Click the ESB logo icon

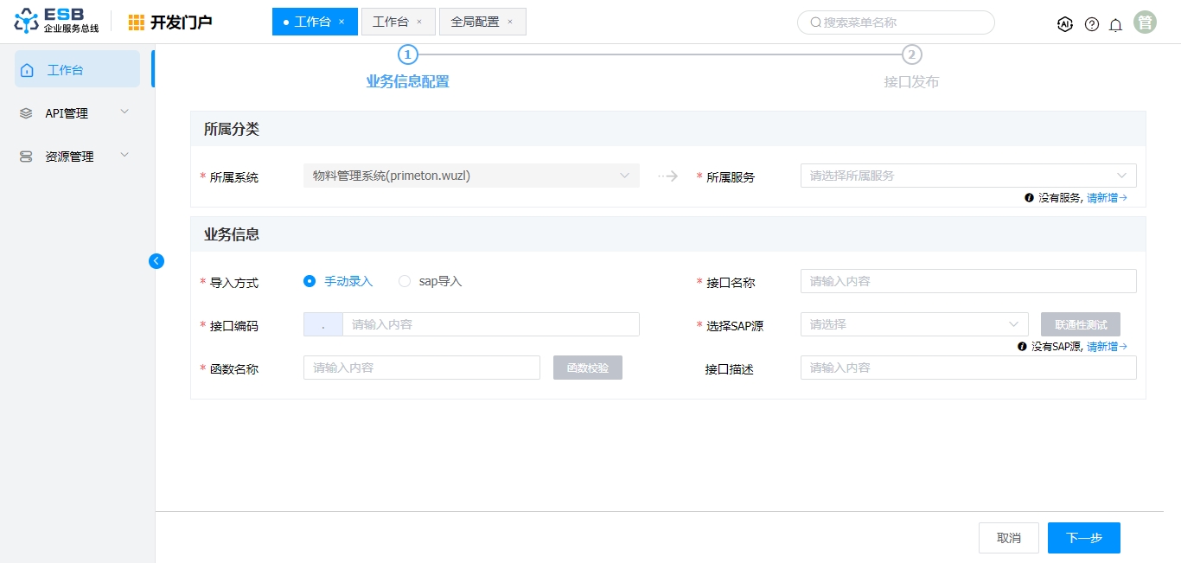(27, 22)
